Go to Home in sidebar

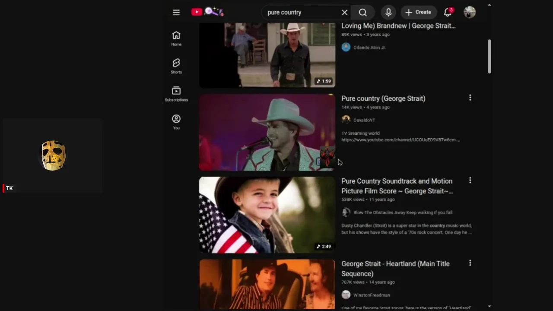[176, 38]
